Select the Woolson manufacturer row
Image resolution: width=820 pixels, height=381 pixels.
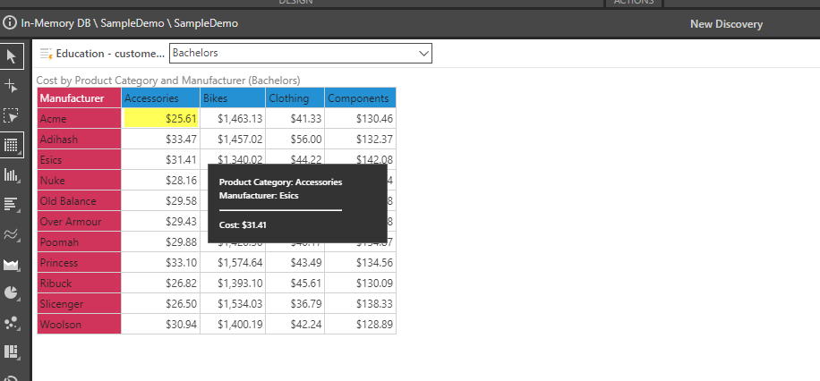pyautogui.click(x=80, y=324)
